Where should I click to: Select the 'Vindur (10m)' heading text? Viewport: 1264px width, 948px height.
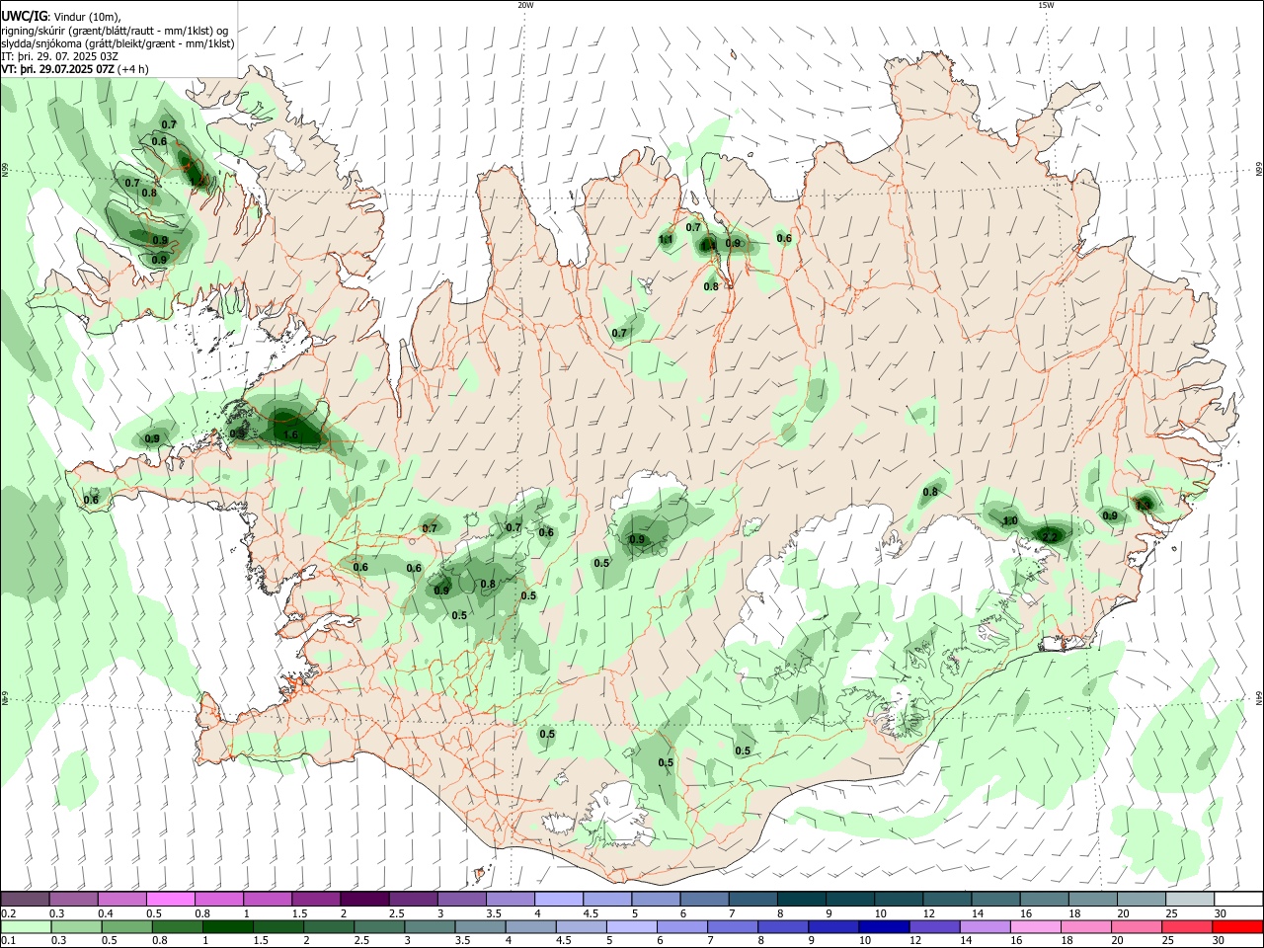click(85, 17)
